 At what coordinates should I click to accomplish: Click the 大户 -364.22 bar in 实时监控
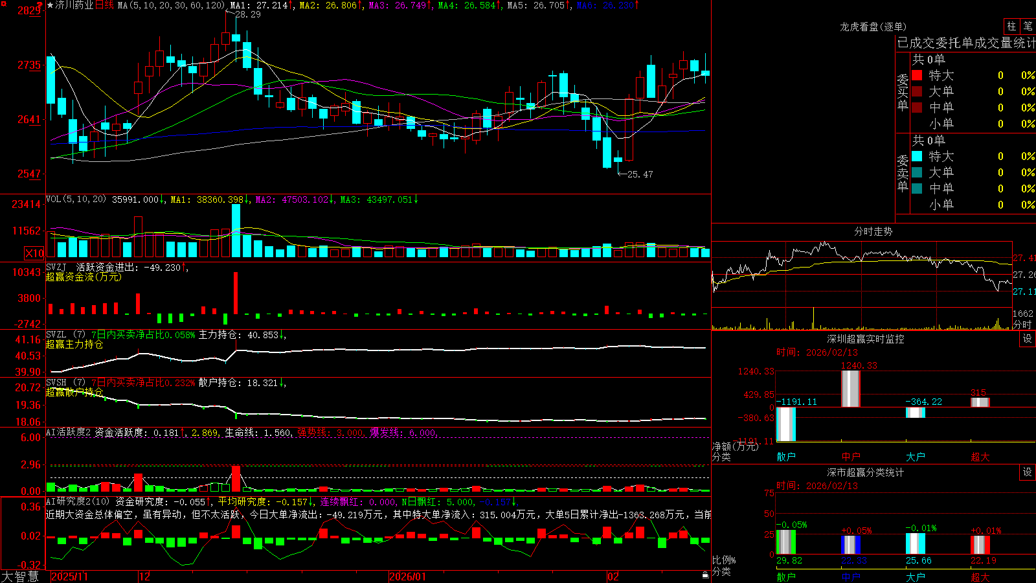[x=916, y=413]
